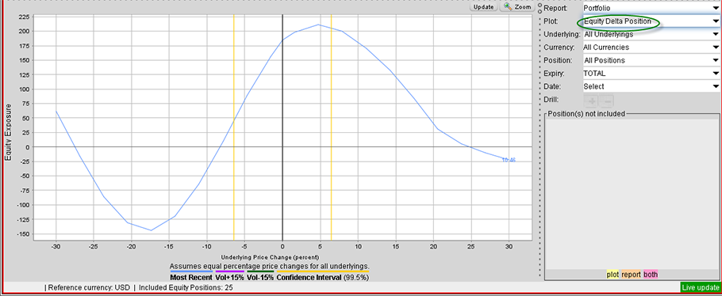The width and height of the screenshot is (722, 296).
Task: Click the Confidence Interval legend label
Action: pyautogui.click(x=309, y=278)
